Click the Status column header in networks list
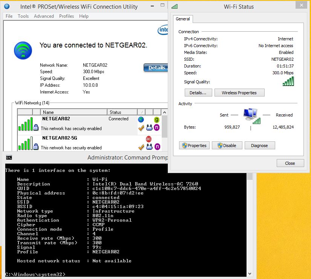311x279 pixels. tap(122, 112)
